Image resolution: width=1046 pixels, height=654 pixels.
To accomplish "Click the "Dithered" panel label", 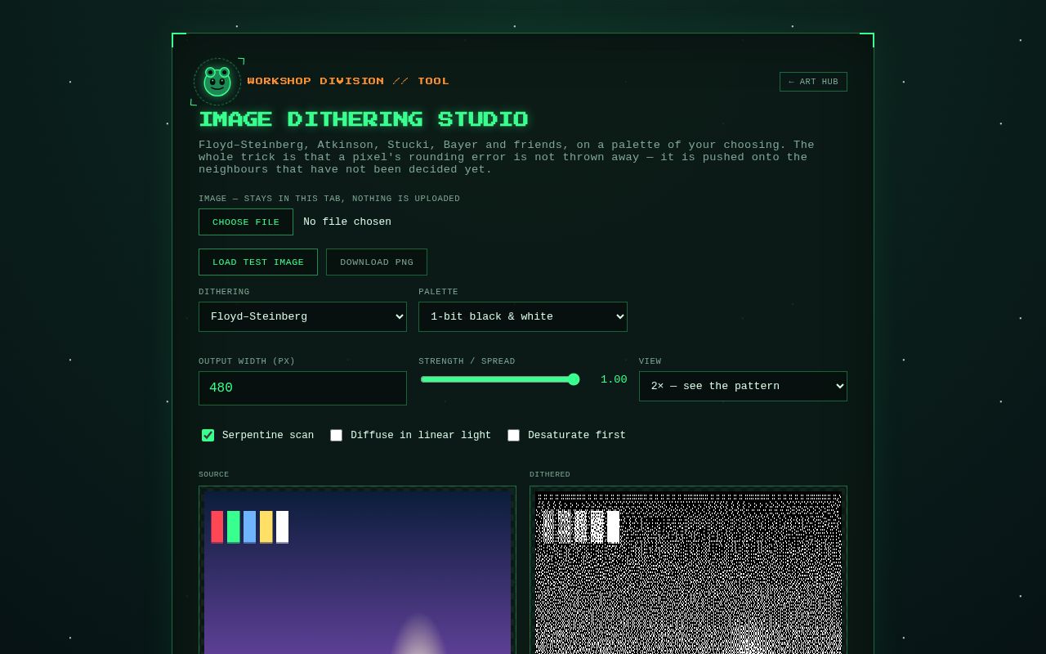I will pos(550,474).
